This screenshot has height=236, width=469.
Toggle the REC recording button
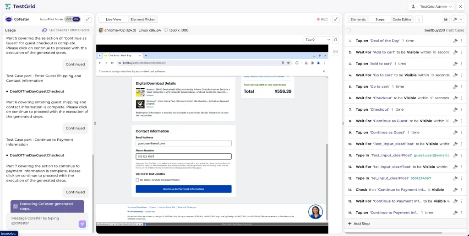tap(322, 19)
